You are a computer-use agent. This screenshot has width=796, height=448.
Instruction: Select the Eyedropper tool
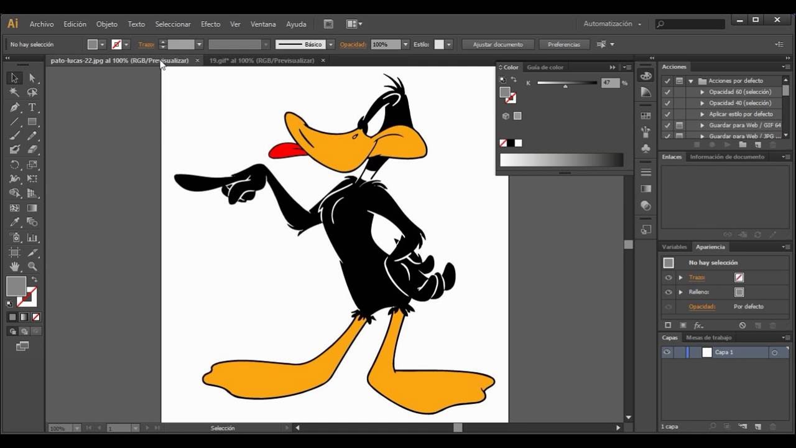point(14,222)
